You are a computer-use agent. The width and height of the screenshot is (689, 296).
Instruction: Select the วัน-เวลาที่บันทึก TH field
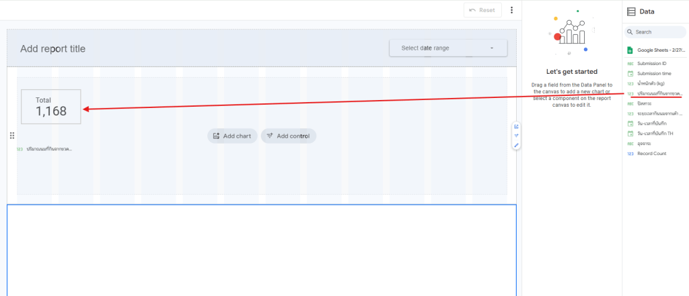pos(655,134)
